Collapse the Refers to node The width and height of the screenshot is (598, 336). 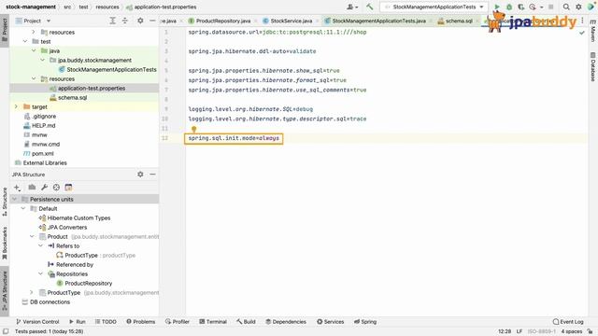tap(40, 245)
